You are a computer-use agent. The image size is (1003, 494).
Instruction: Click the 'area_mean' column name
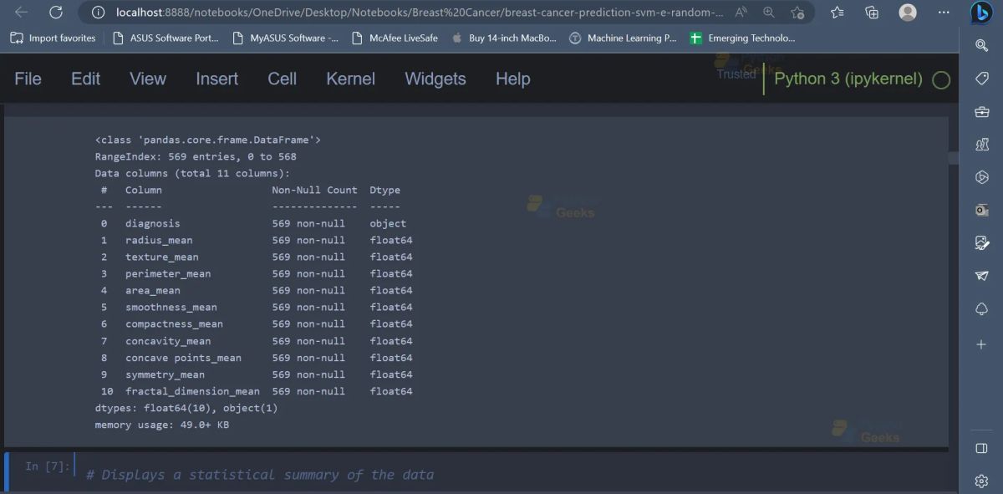[x=153, y=290]
